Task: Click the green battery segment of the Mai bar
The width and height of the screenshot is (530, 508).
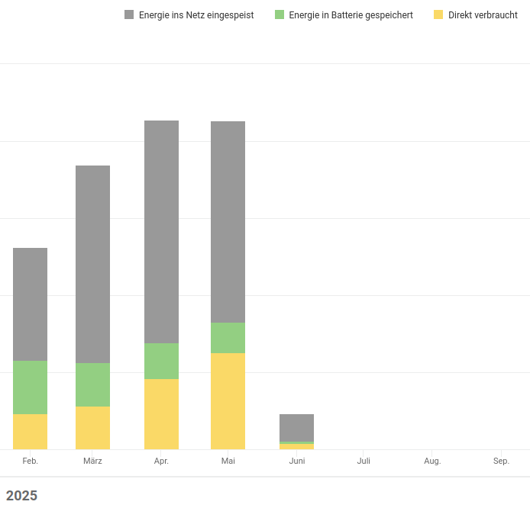Action: tap(228, 338)
